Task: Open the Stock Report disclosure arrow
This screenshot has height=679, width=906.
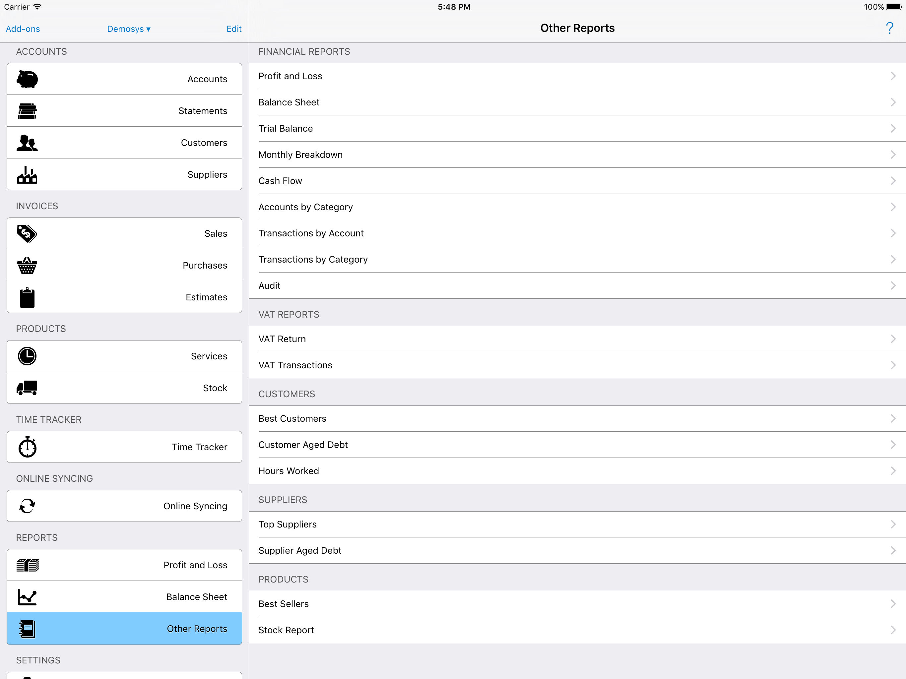Action: (x=893, y=630)
